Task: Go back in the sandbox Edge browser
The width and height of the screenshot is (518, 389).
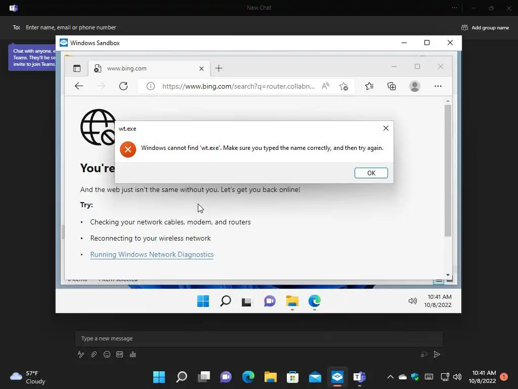Action: [x=78, y=86]
